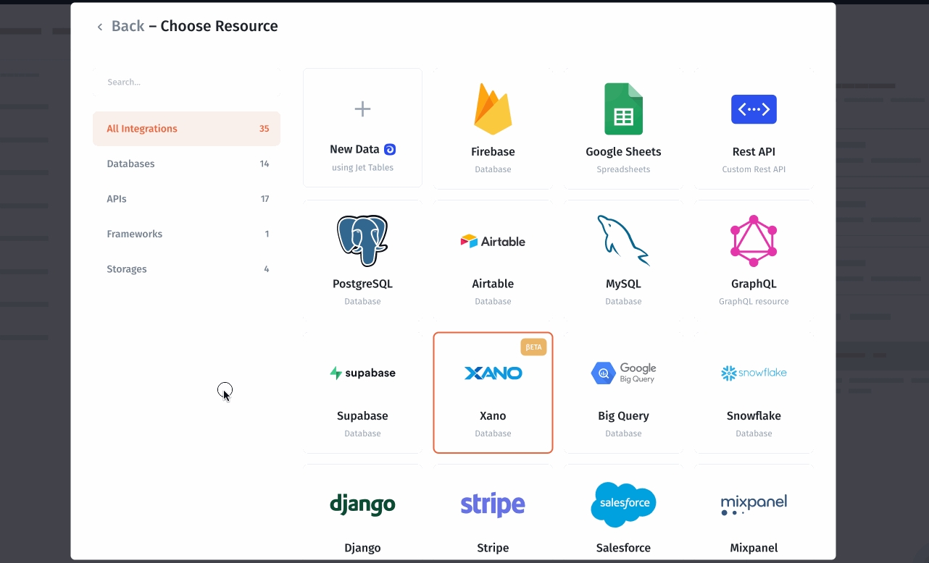
Task: Click the Firebase flame icon
Action: [493, 109]
